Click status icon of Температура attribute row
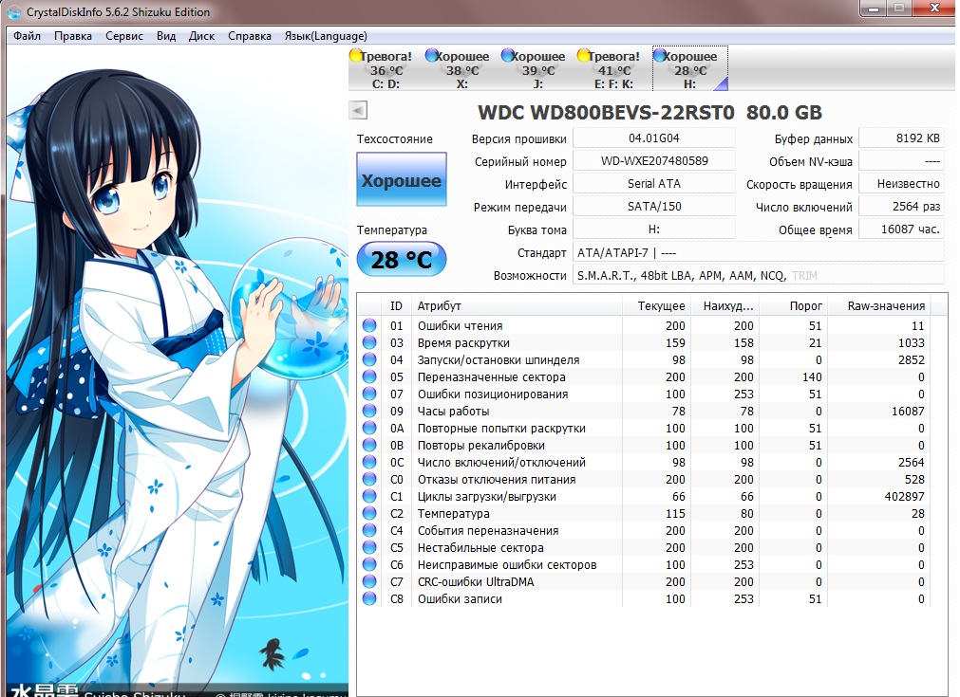 [369, 514]
